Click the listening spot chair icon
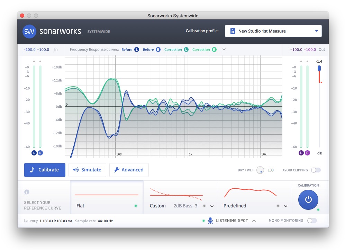Screen dimensions: 345x250 coord(210,221)
